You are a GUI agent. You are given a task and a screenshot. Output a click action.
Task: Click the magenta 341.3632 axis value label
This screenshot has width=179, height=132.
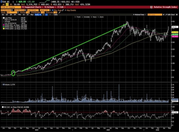pos(175,37)
